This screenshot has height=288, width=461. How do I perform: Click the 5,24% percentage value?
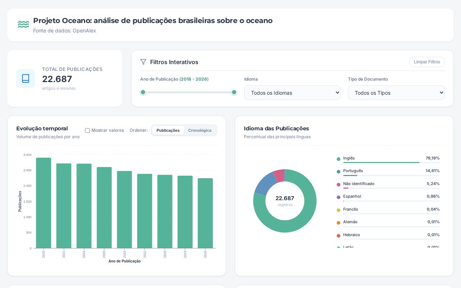[433, 184]
